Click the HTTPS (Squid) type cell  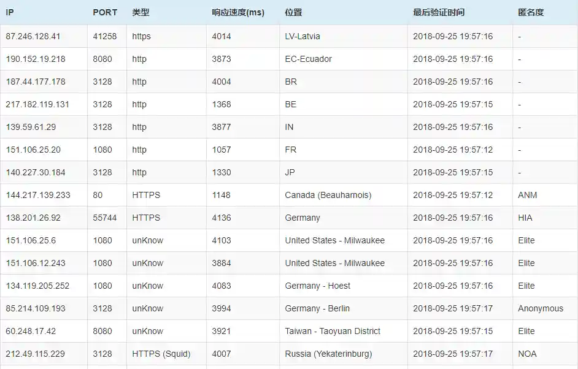click(161, 354)
